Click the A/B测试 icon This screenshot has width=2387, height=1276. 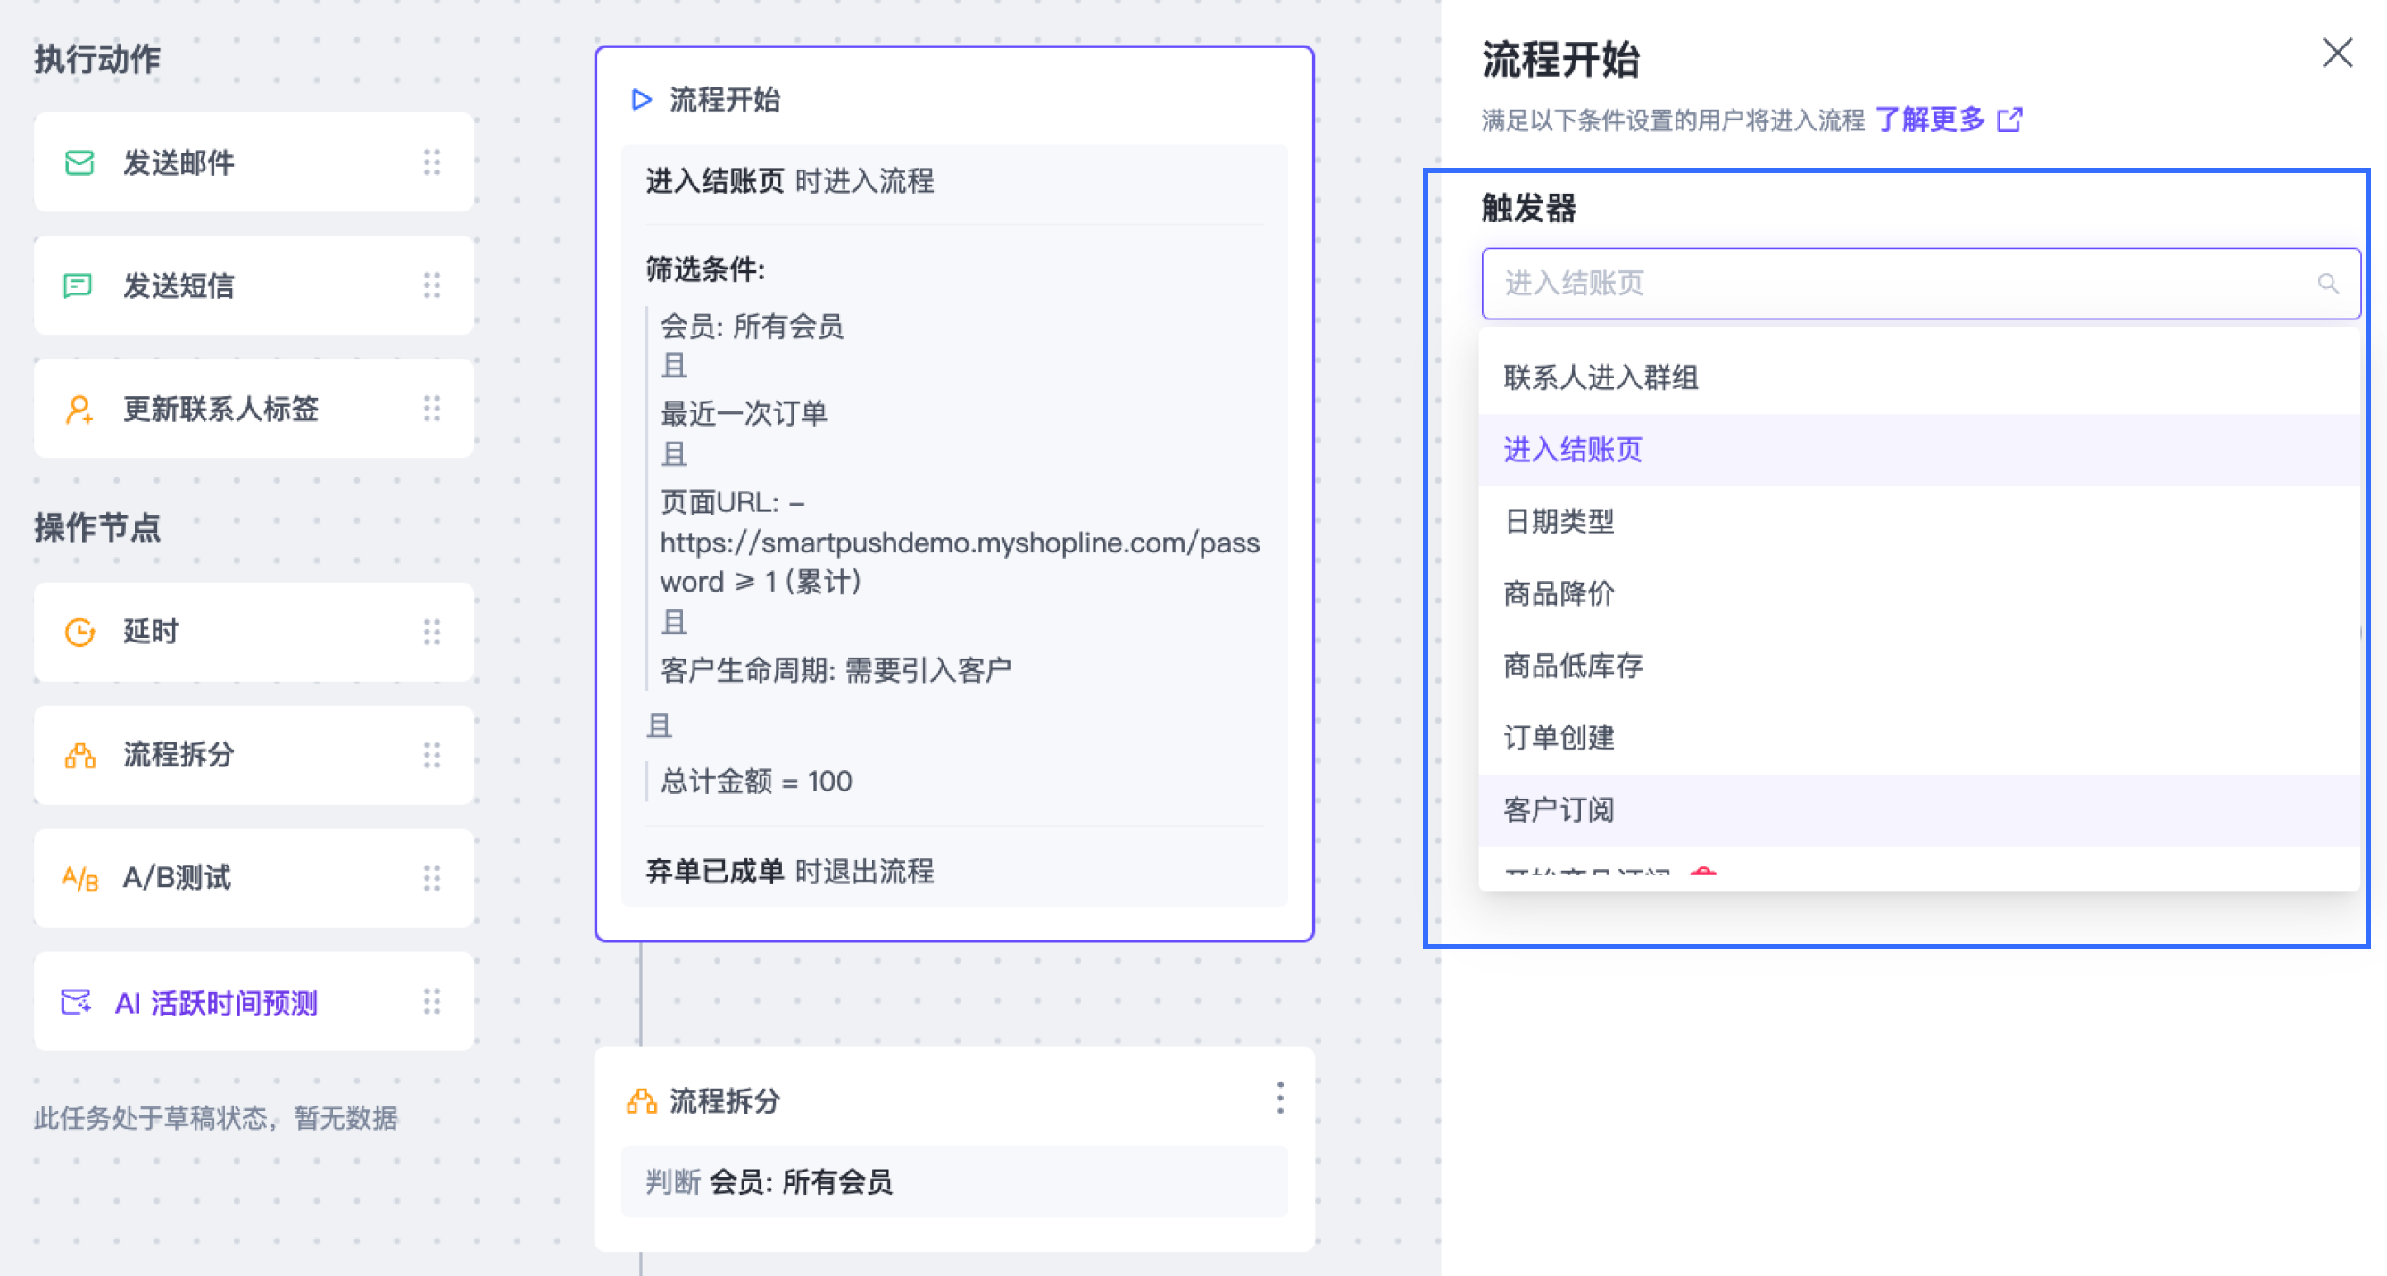79,878
